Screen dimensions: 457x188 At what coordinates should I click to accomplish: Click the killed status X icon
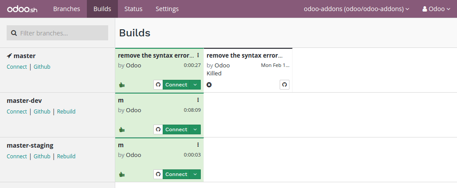[x=209, y=85]
